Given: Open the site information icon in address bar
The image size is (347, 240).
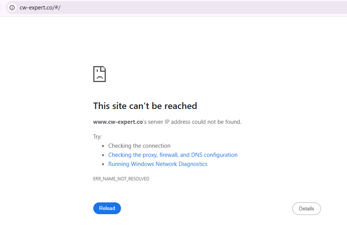Looking at the screenshot, I should click(x=12, y=8).
